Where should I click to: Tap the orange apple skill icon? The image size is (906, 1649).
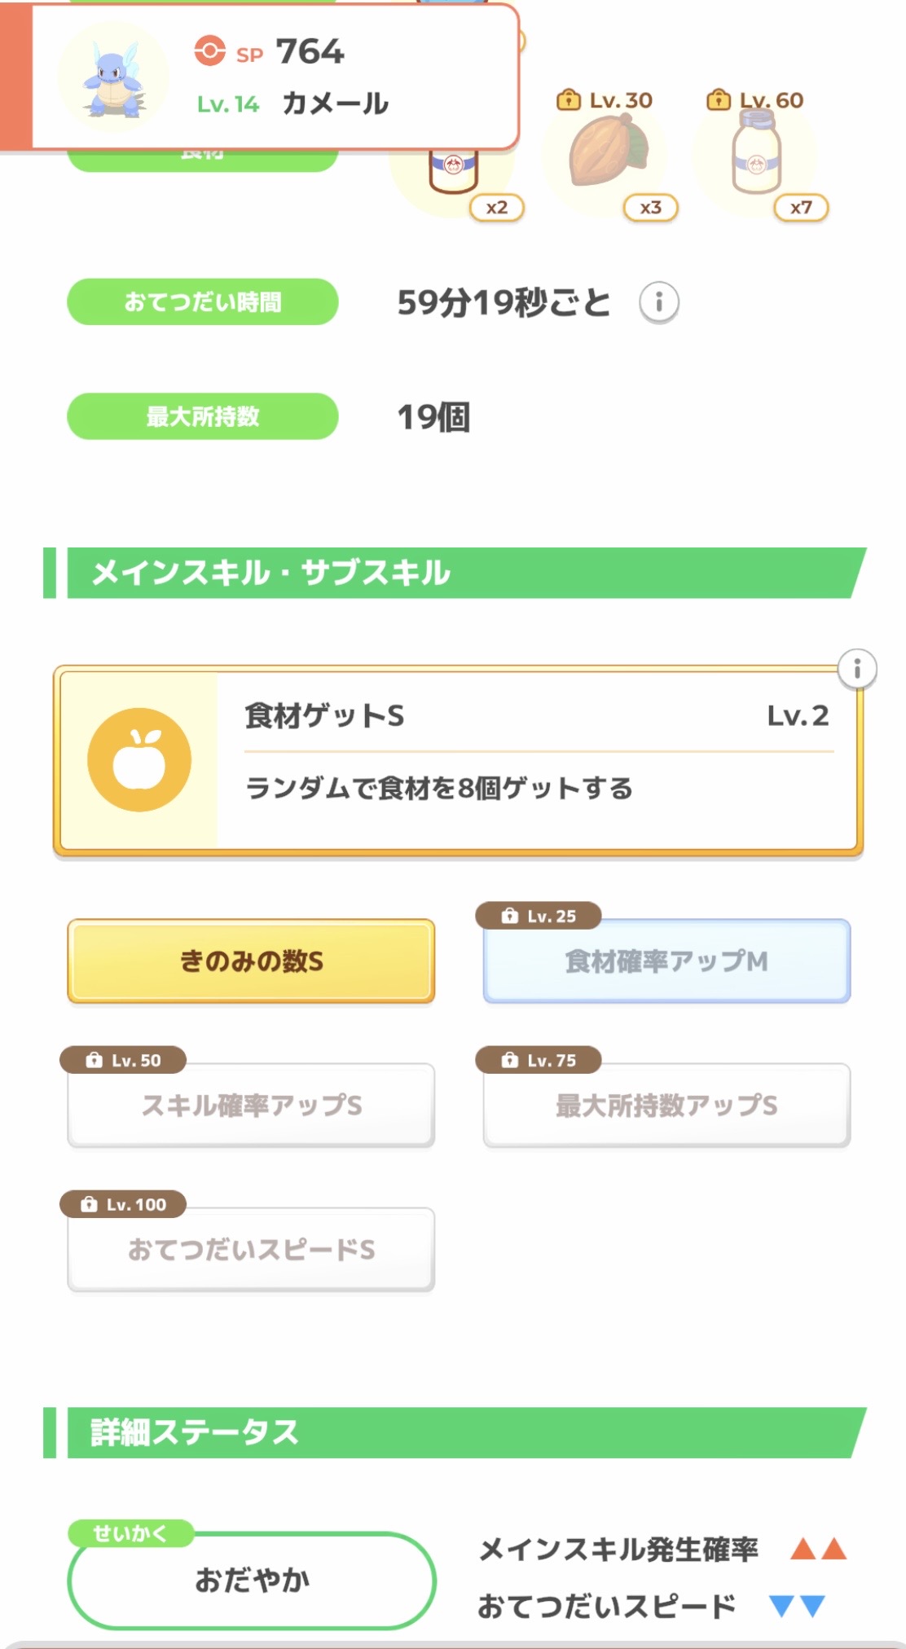tap(139, 759)
